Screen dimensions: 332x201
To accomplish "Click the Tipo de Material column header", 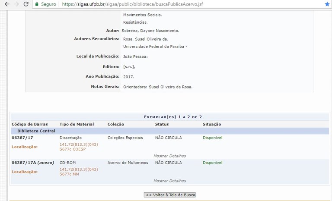I will point(77,124).
